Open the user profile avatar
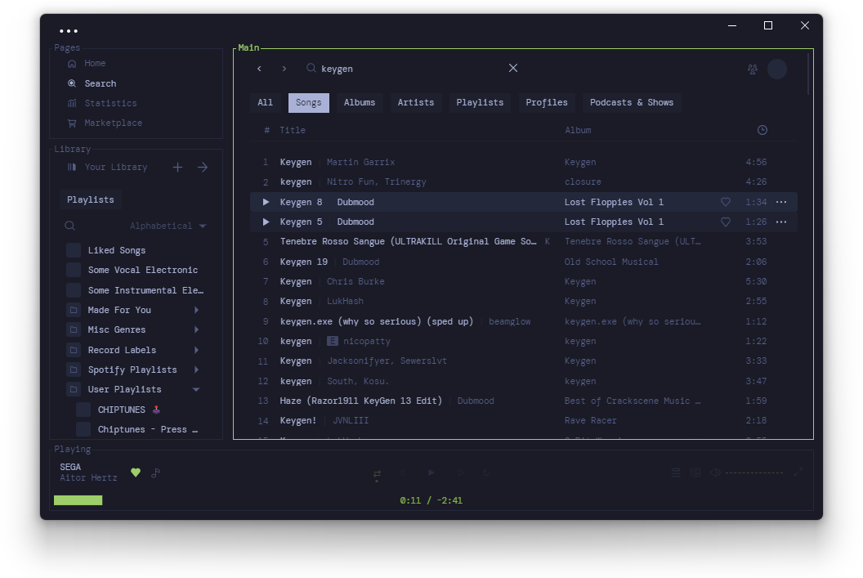This screenshot has height=578, width=863. (x=777, y=69)
